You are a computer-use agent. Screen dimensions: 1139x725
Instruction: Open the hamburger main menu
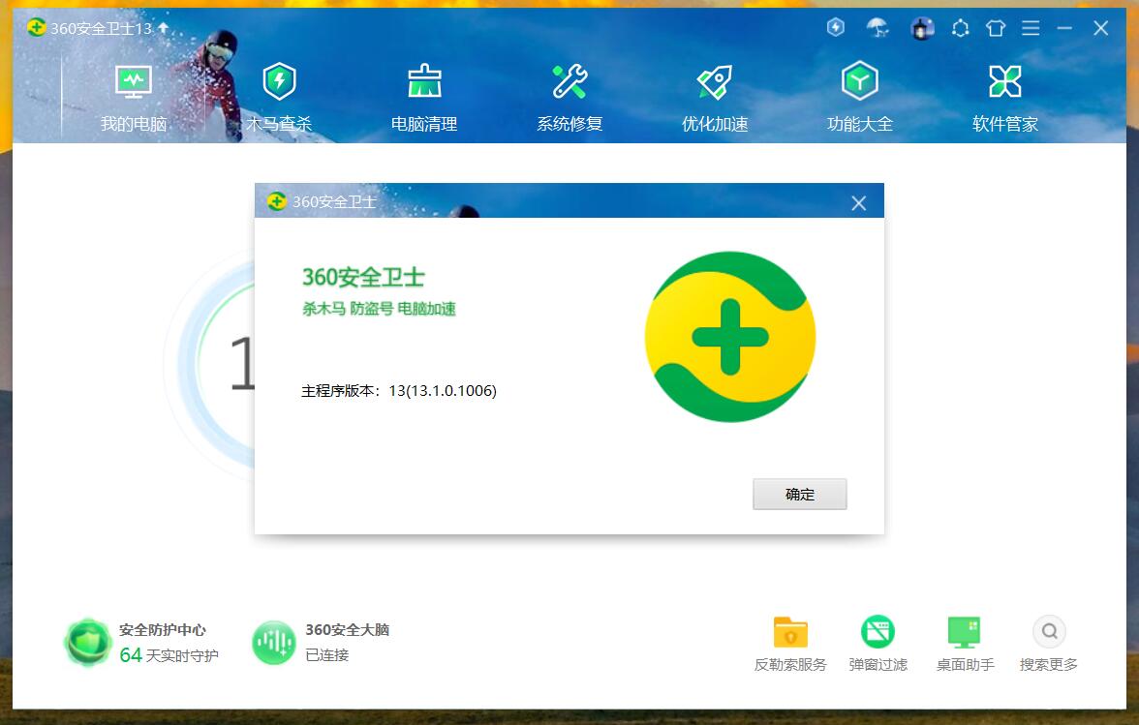point(1031,28)
